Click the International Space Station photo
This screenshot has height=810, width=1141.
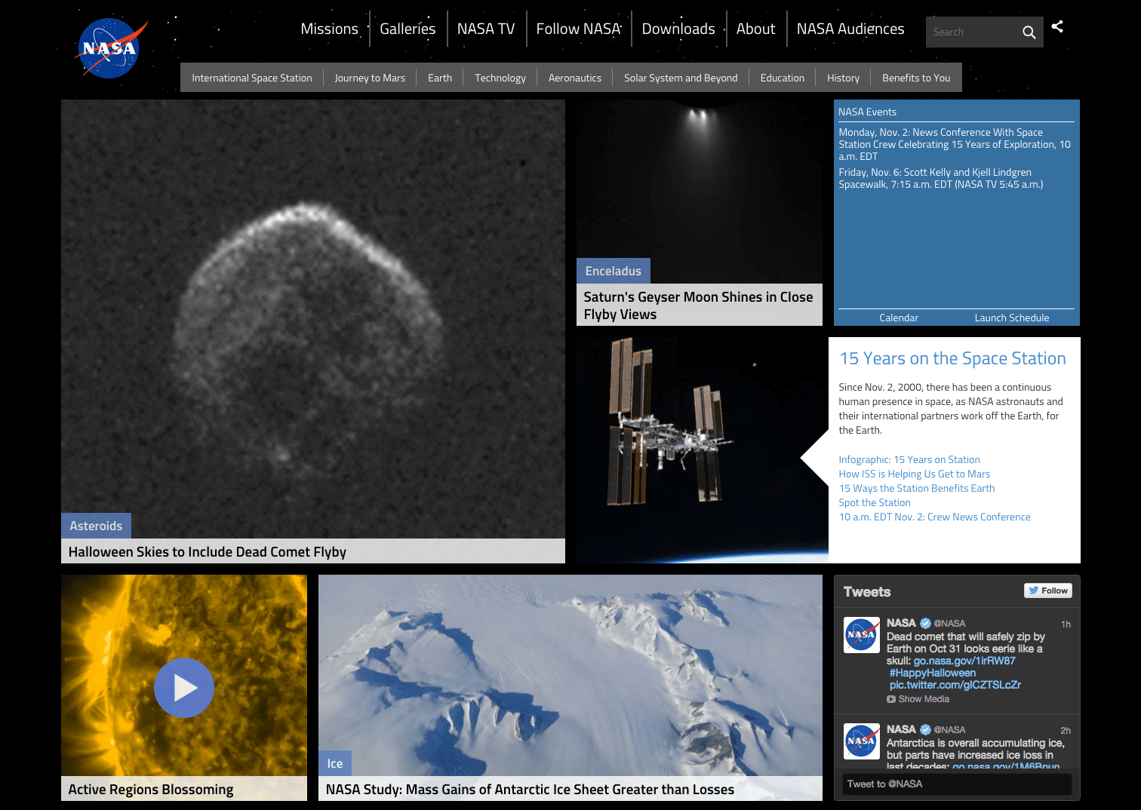point(702,449)
